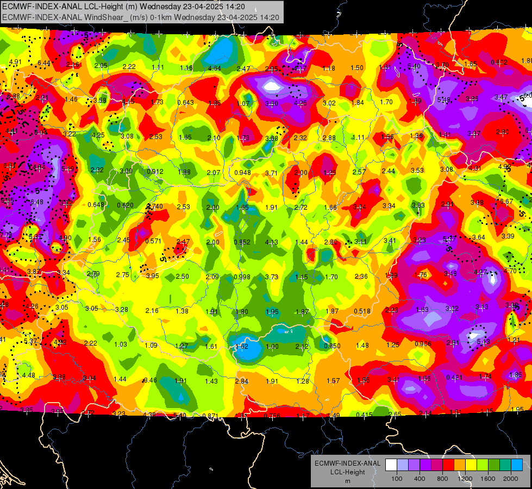Viewport: 532px width, 489px height.
Task: Click the wind shear value 6.44
Action: 44,63
